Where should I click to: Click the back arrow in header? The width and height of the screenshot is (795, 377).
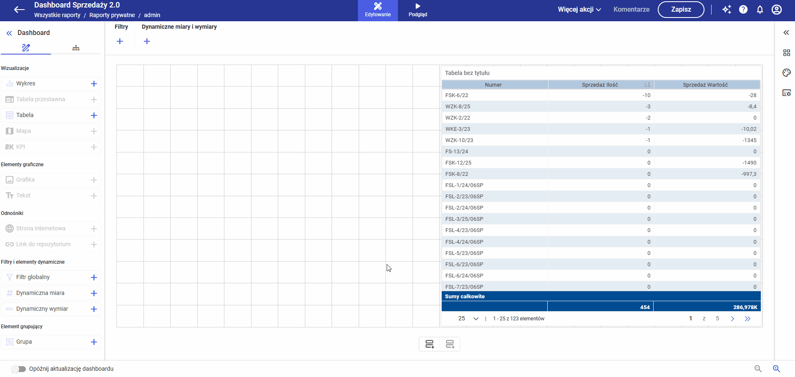[19, 10]
